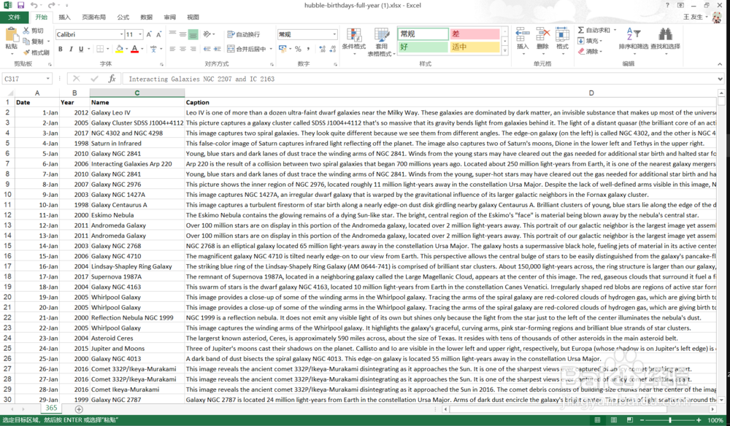
Task: Open the File (文件) tab
Action: pos(14,18)
